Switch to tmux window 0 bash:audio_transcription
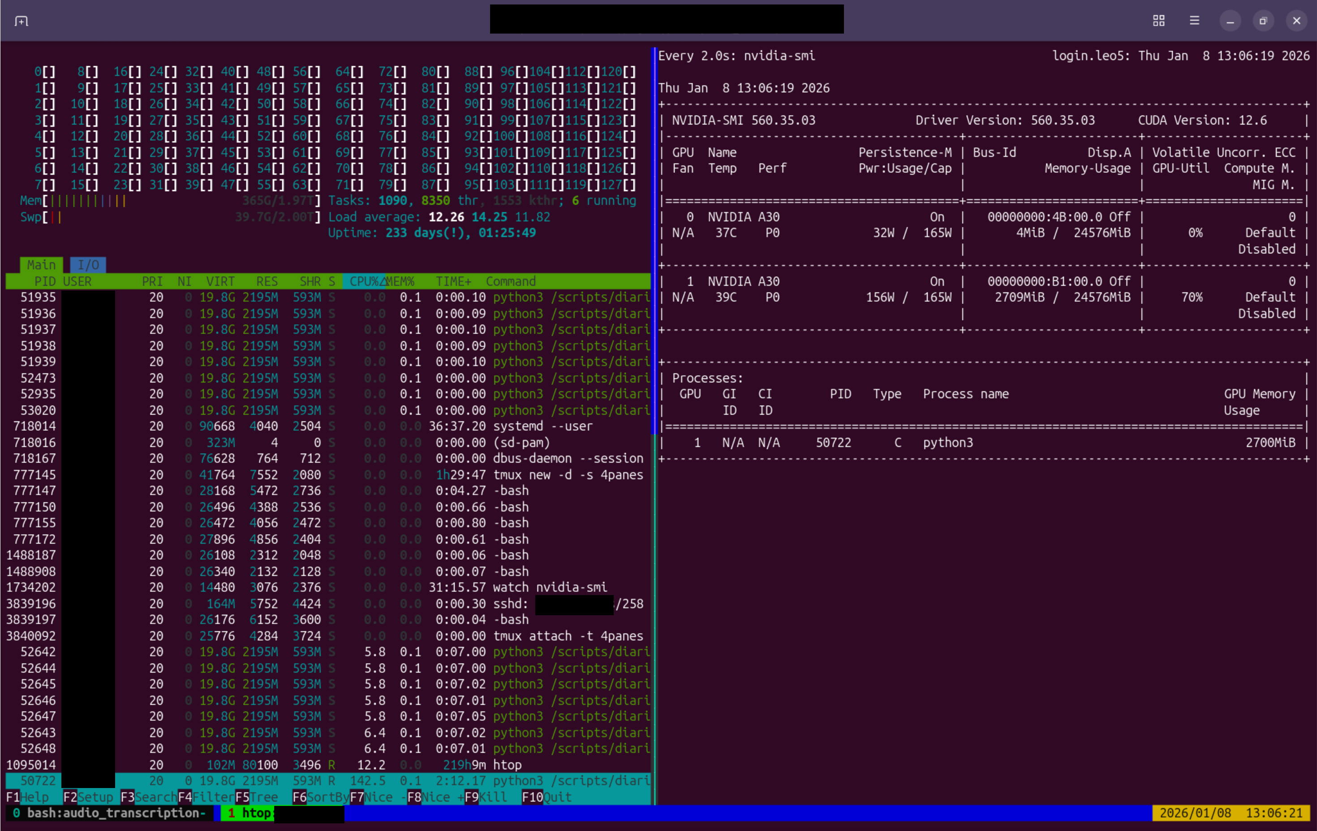This screenshot has height=831, width=1317. click(109, 814)
